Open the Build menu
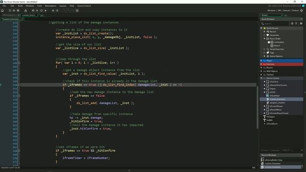Viewport: 306px width, 172px height. [20, 6]
